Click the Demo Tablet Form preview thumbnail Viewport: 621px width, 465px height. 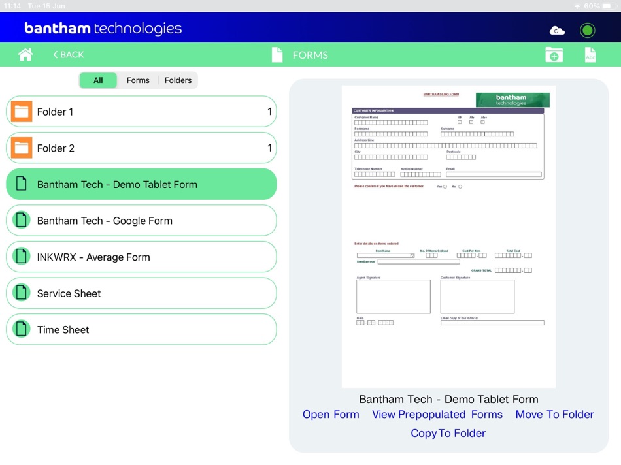click(448, 235)
